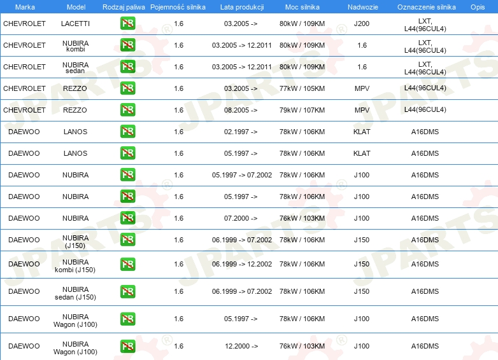This screenshot has height=360, width=498.
Task: Click the Moc silnika column header
Action: pos(302,7)
